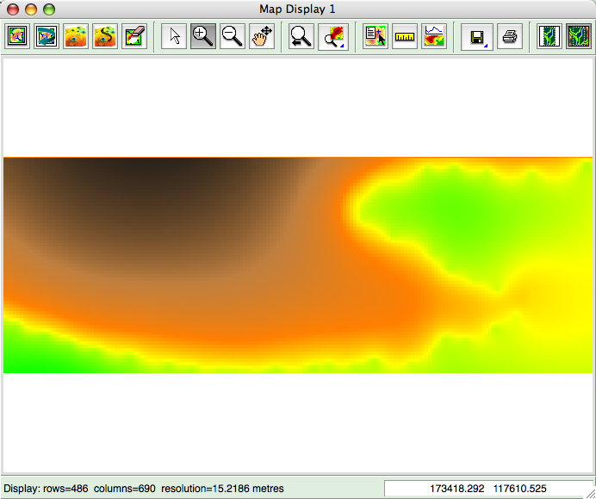This screenshot has height=499, width=596.
Task: Open the Save display floppy dropdown
Action: point(475,36)
